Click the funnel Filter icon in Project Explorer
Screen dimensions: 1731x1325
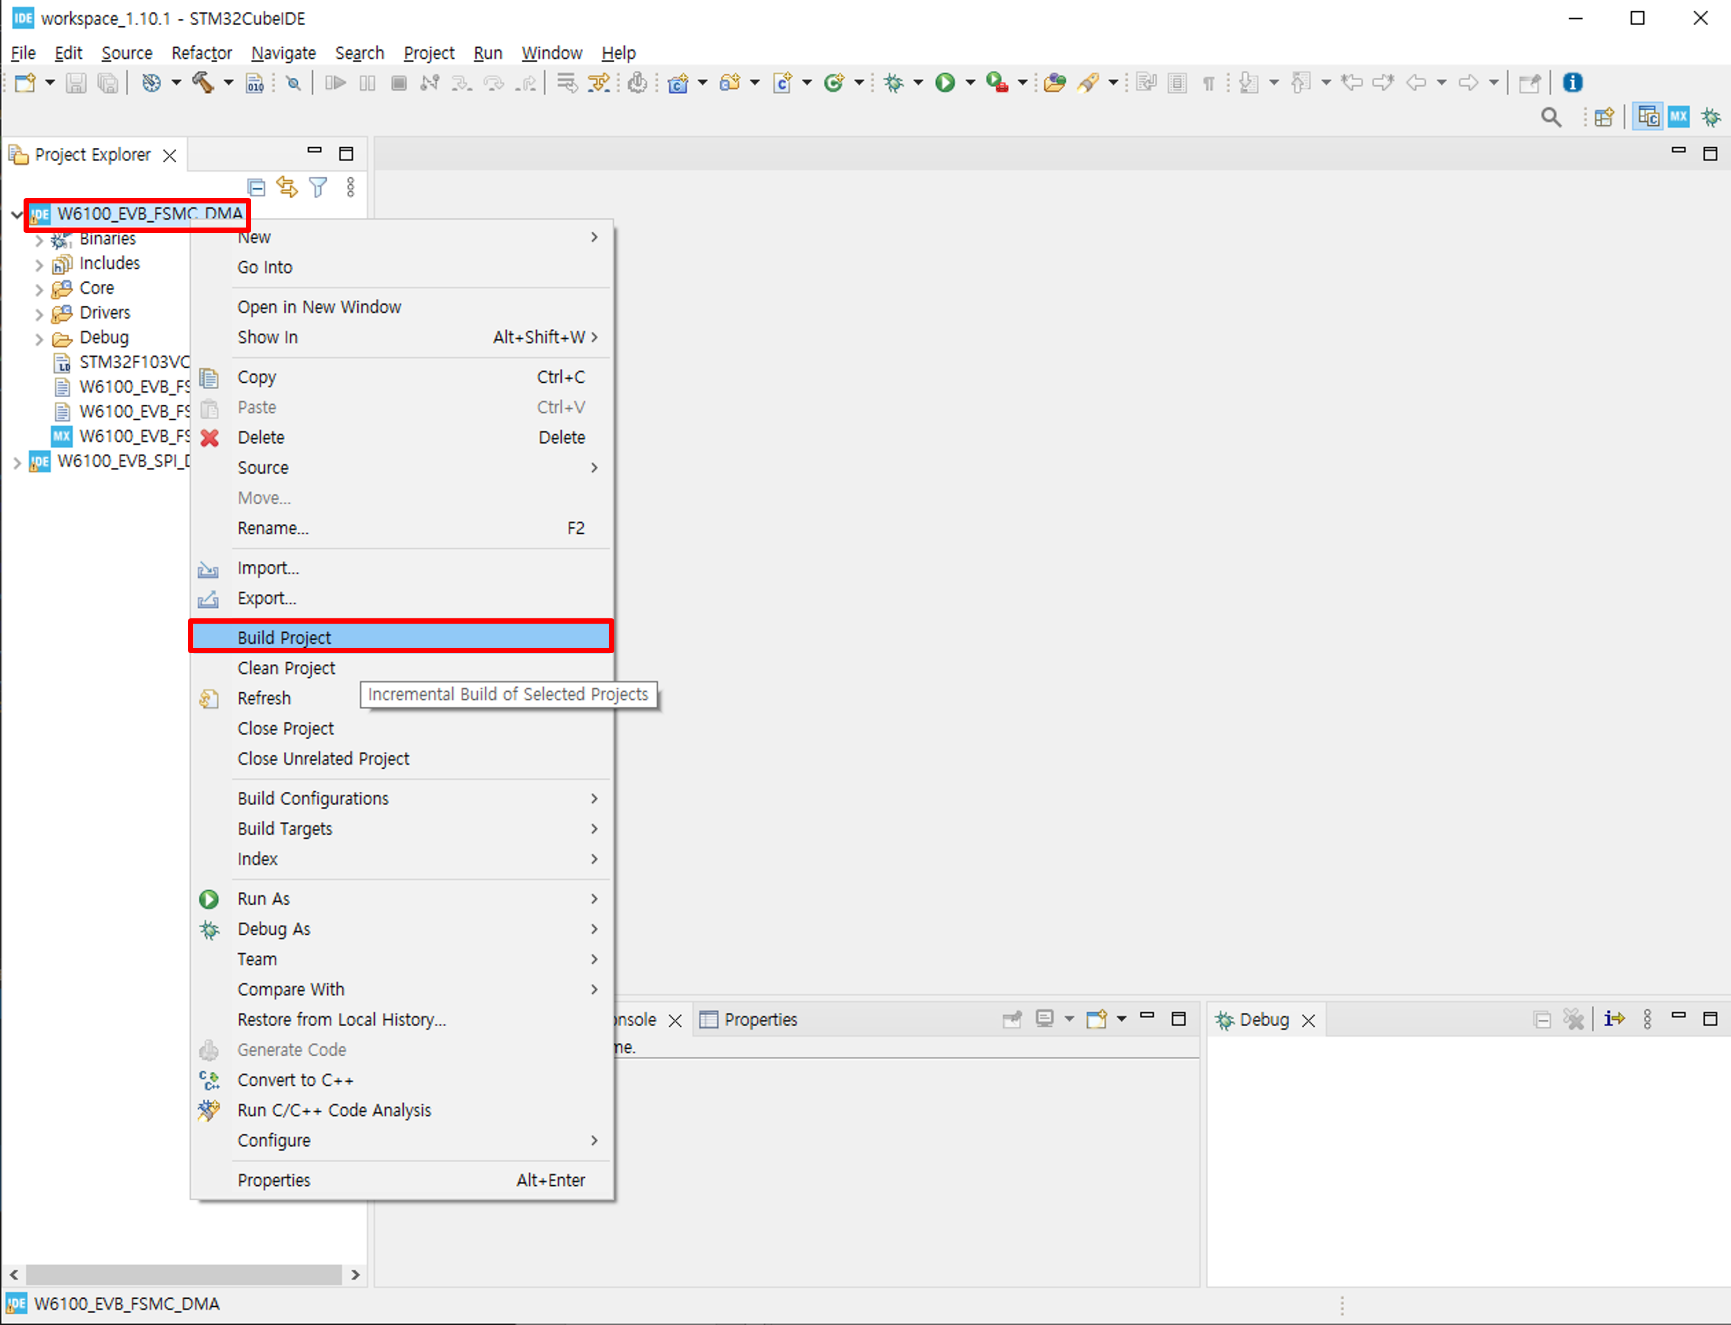pyautogui.click(x=318, y=187)
